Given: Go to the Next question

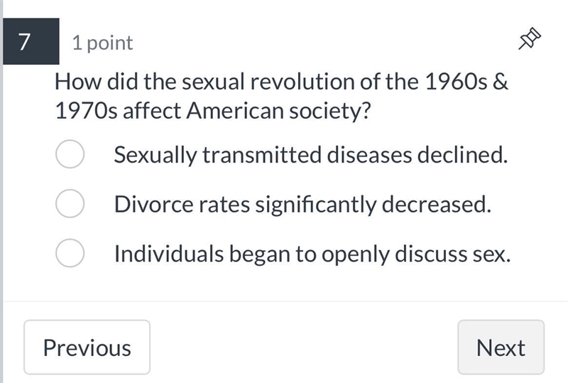Looking at the screenshot, I should coord(501,347).
